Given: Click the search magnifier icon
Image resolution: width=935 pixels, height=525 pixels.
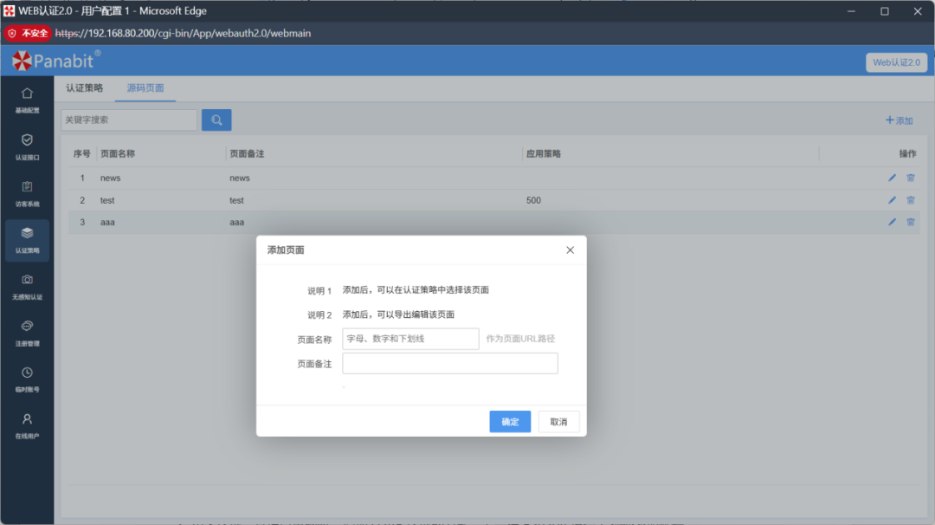Looking at the screenshot, I should (x=216, y=119).
